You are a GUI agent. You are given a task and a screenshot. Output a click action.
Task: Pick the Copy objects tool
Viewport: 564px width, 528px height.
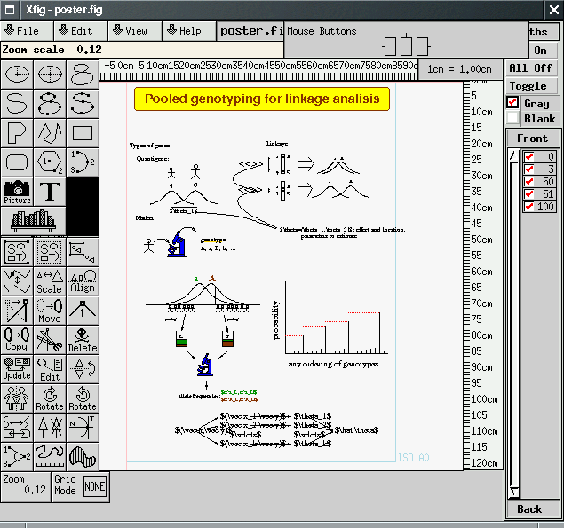click(17, 340)
